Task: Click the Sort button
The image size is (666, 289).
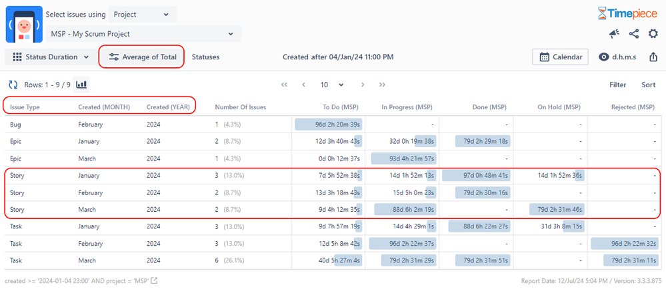Action: (648, 85)
